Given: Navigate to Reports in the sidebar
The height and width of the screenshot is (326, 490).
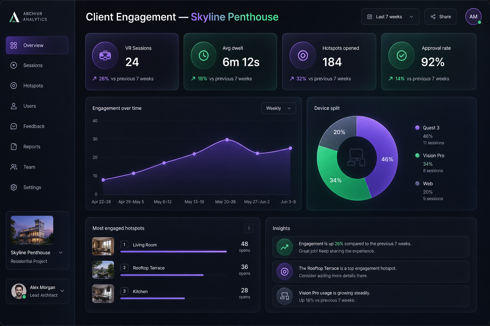Looking at the screenshot, I should pos(37,146).
